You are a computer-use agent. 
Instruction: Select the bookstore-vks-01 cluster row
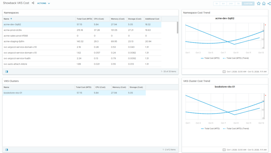74,93
